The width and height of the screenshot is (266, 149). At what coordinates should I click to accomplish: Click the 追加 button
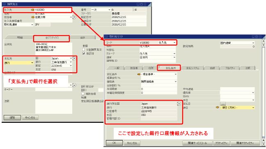point(12,117)
